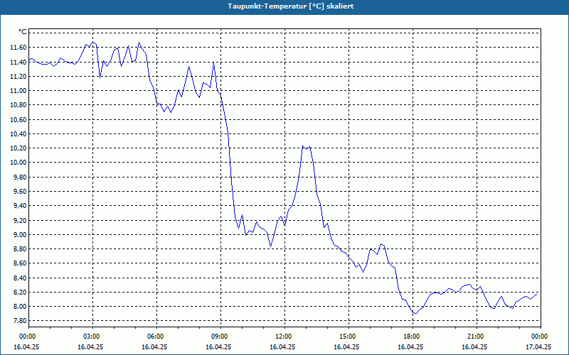Click the 18:00 time label
Image resolution: width=569 pixels, height=355 pixels.
pos(413,337)
